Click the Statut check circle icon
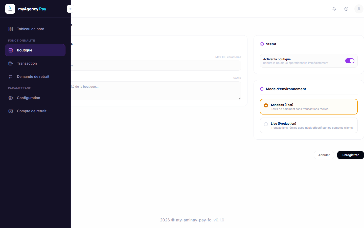 click(262, 44)
